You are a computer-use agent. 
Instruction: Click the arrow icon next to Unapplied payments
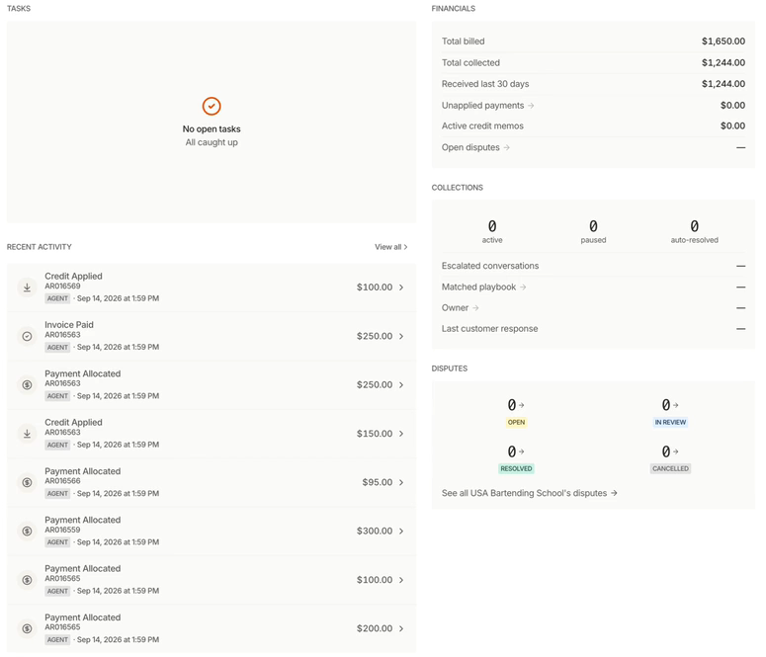click(x=531, y=106)
